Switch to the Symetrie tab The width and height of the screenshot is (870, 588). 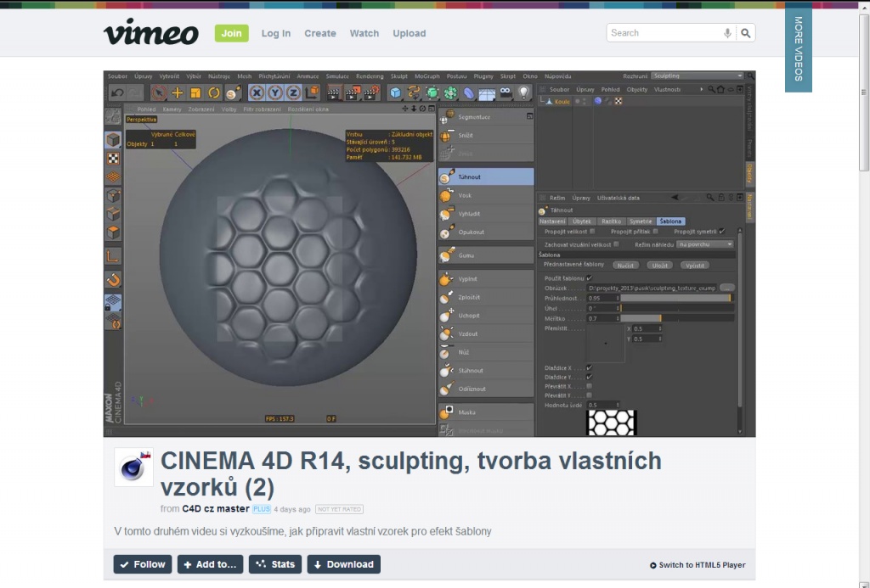pos(641,221)
